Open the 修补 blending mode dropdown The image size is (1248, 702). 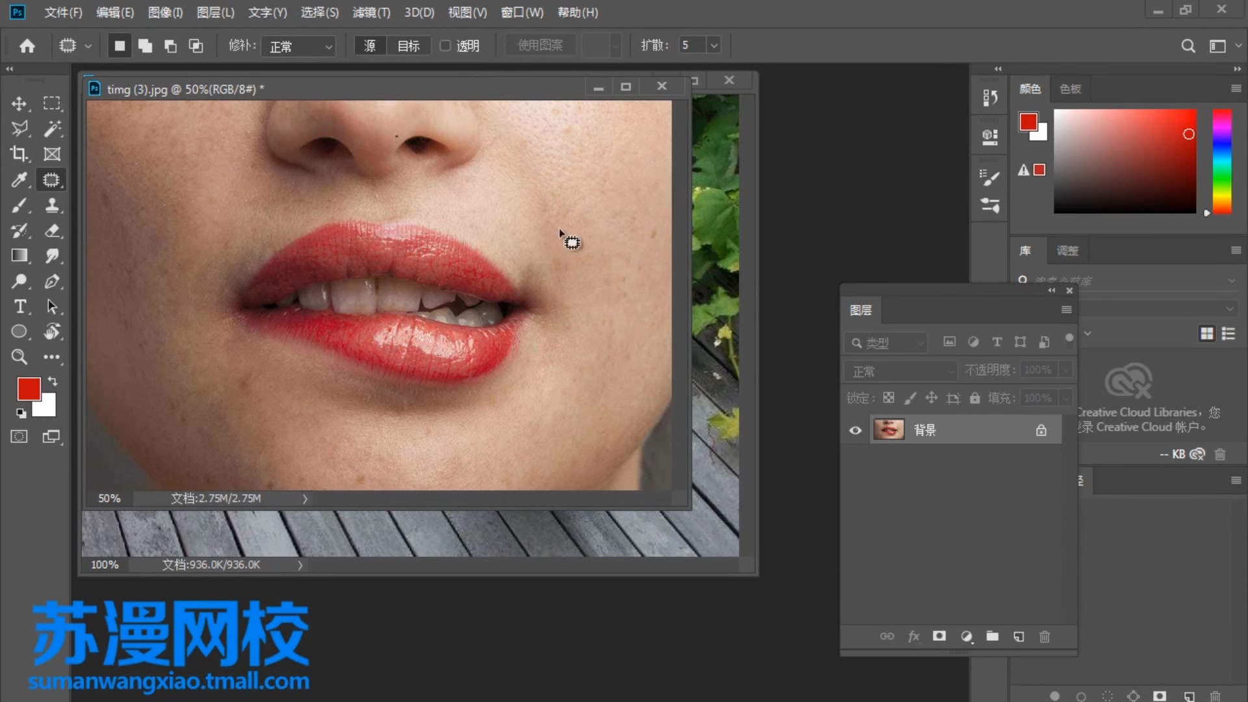point(298,45)
